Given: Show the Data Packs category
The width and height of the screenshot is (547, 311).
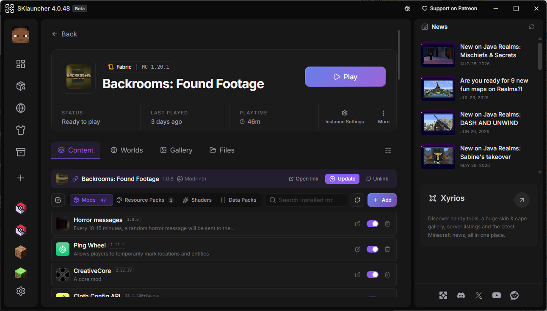Looking at the screenshot, I should pos(238,200).
